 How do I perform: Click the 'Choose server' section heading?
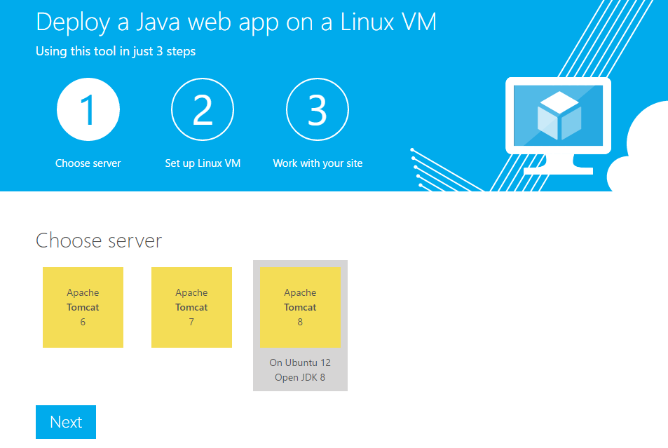click(99, 240)
